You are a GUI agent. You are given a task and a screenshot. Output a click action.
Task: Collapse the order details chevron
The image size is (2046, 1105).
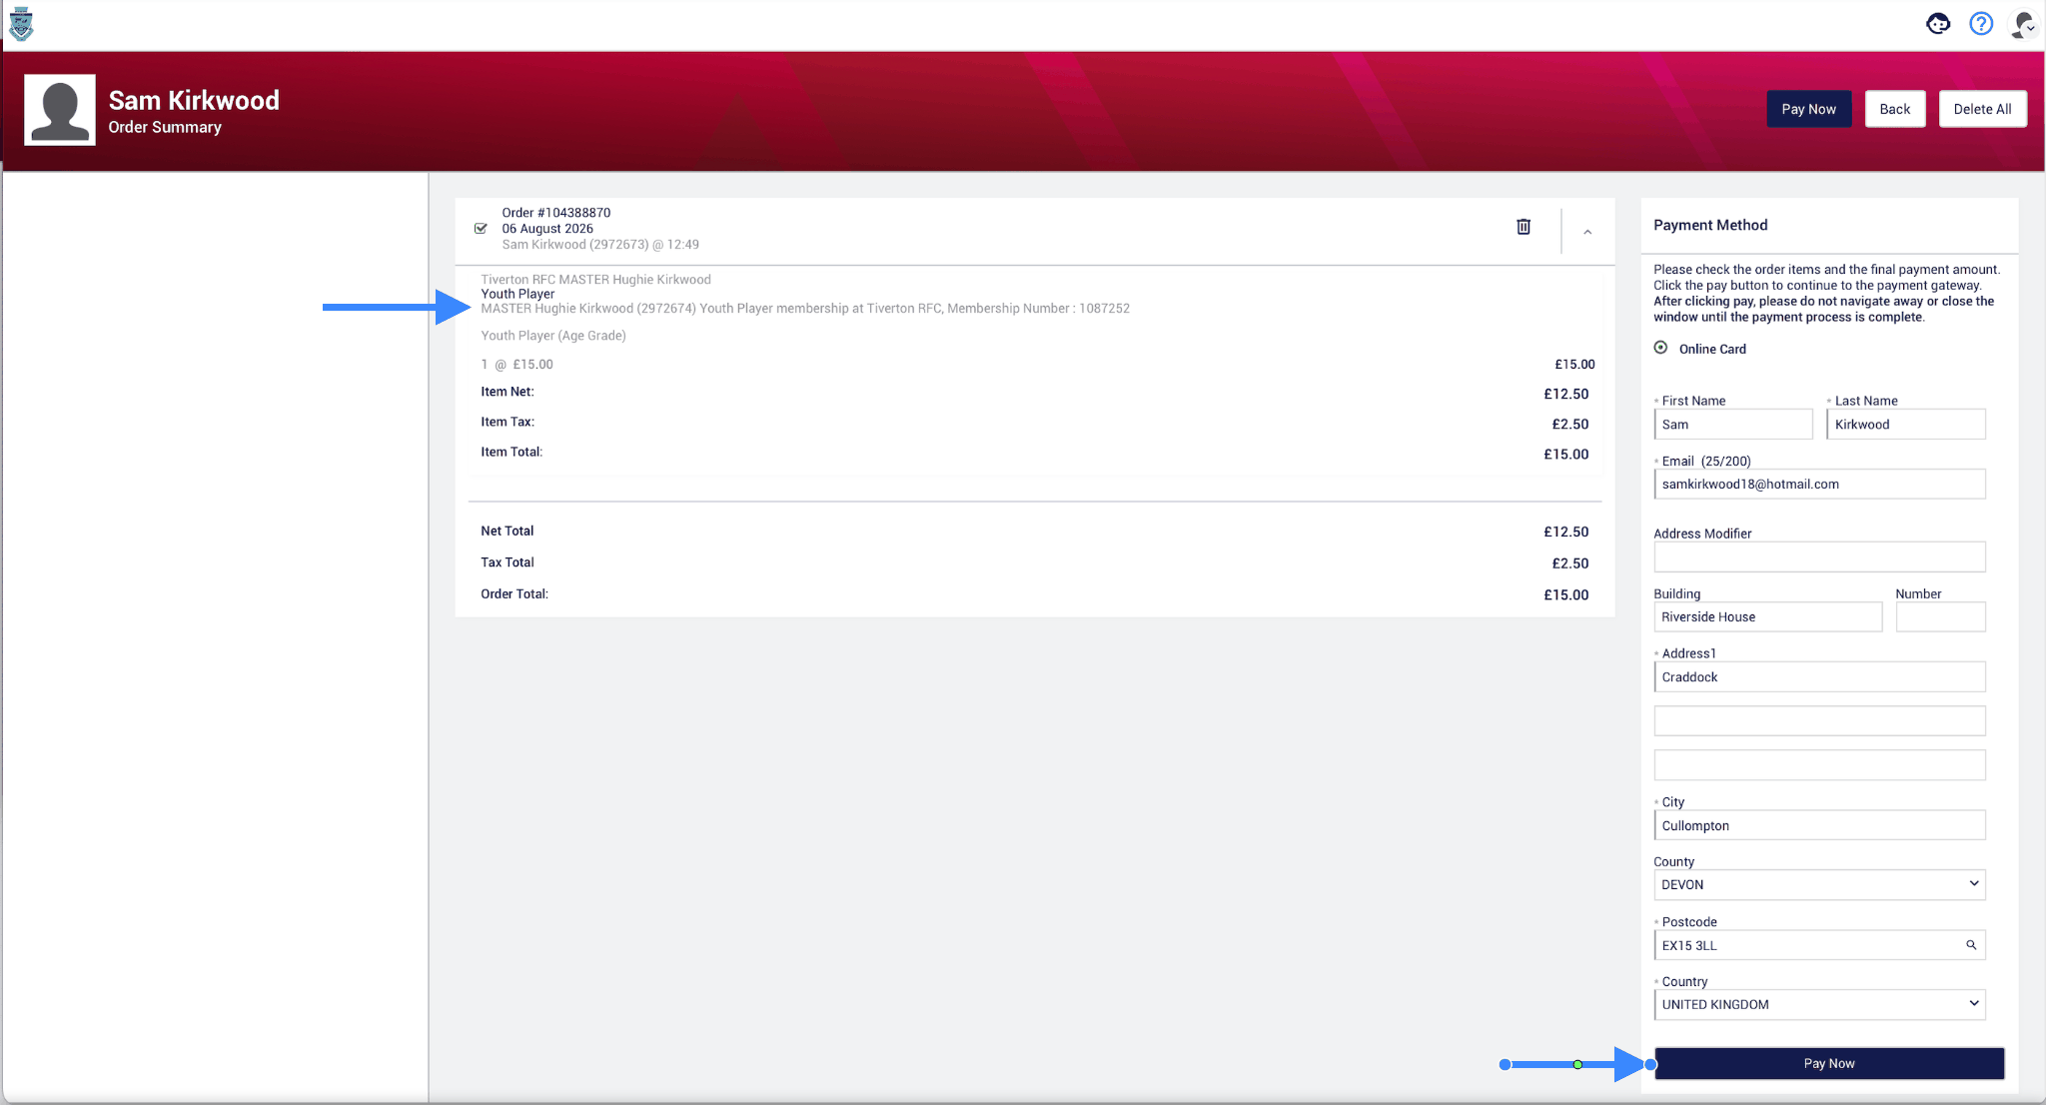tap(1587, 232)
